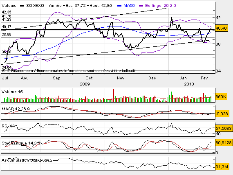Click the 34 price axis tick
This screenshot has height=175, width=233.
click(x=218, y=71)
